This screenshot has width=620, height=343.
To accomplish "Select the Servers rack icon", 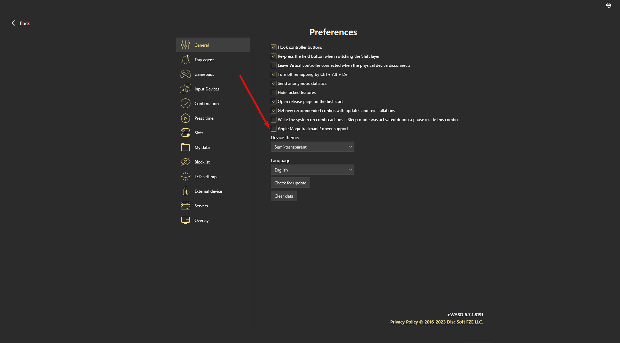I will 186,206.
